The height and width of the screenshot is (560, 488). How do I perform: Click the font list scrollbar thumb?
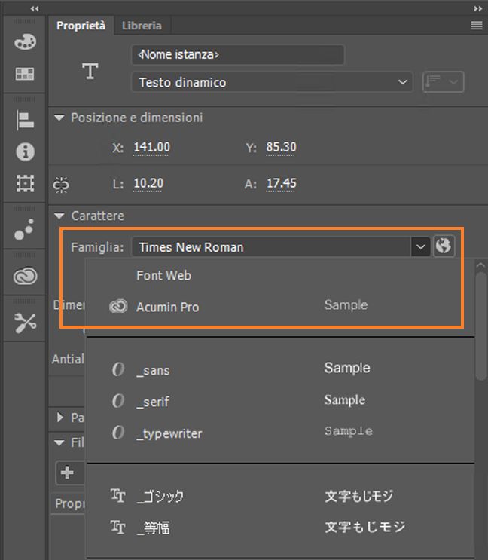481,326
